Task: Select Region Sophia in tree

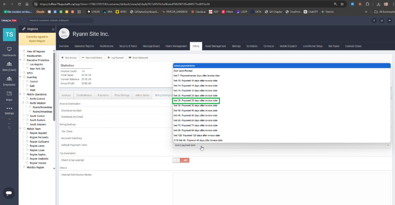Action: (38, 154)
